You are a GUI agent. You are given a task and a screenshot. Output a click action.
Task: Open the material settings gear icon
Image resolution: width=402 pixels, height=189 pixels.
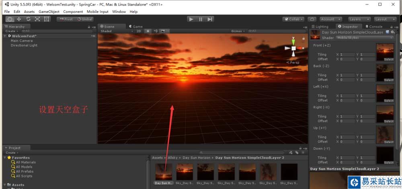392,32
